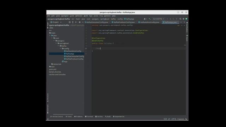Open the Version Control tool window
The width and height of the screenshot is (226, 127).
[56, 116]
